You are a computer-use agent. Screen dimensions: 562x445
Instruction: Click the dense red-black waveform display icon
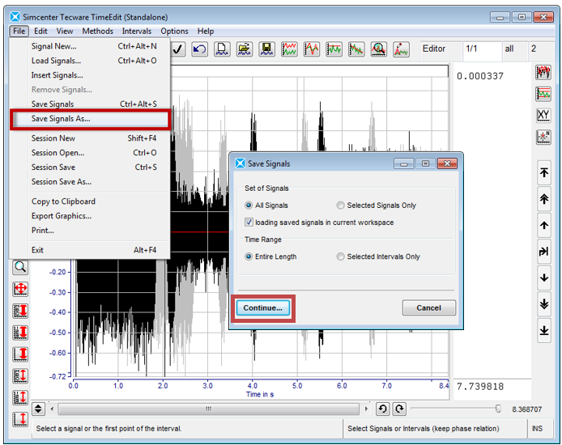coord(543,73)
